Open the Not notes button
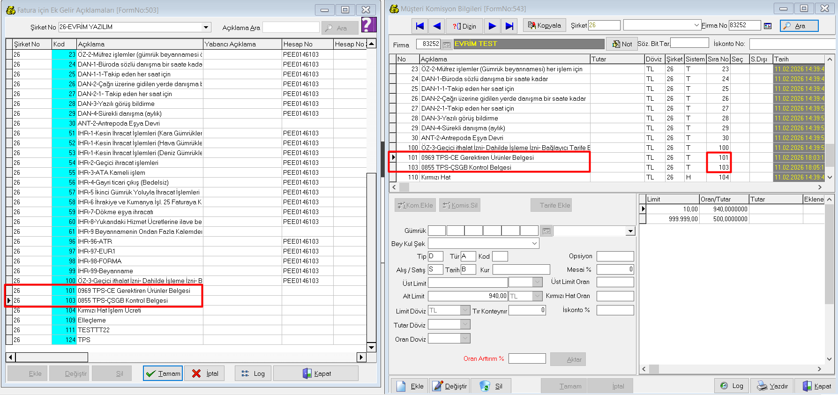Image resolution: width=838 pixels, height=395 pixels. pos(621,44)
